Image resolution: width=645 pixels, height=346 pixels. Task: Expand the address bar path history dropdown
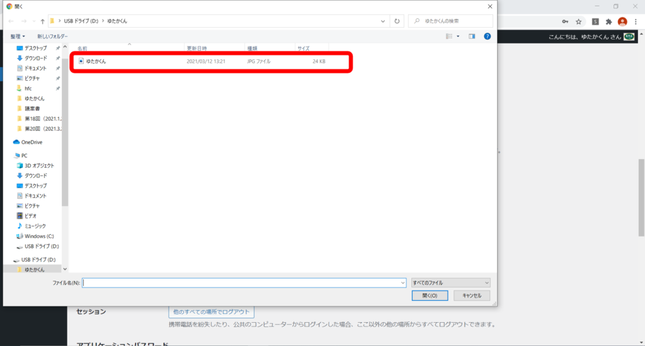pos(384,21)
